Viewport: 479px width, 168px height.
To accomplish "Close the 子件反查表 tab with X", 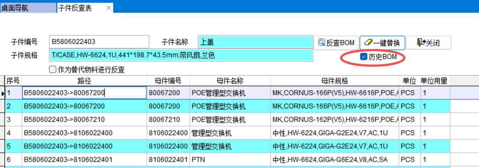I will (x=109, y=8).
